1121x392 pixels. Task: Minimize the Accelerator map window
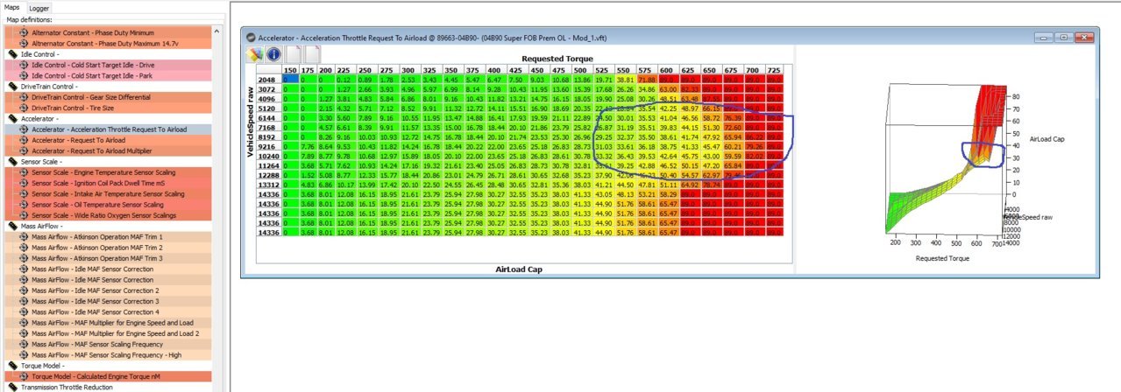tap(1044, 38)
